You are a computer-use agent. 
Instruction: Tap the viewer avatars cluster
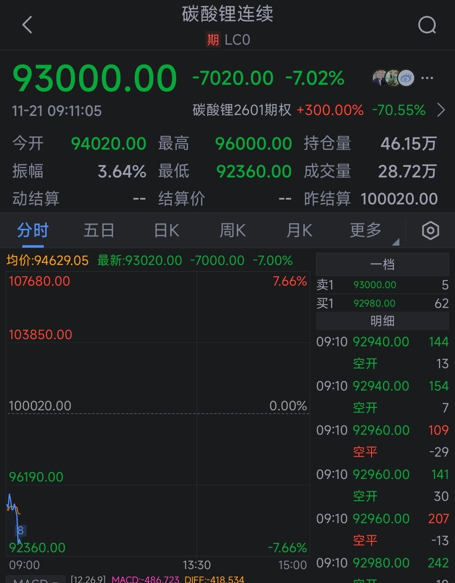(393, 78)
